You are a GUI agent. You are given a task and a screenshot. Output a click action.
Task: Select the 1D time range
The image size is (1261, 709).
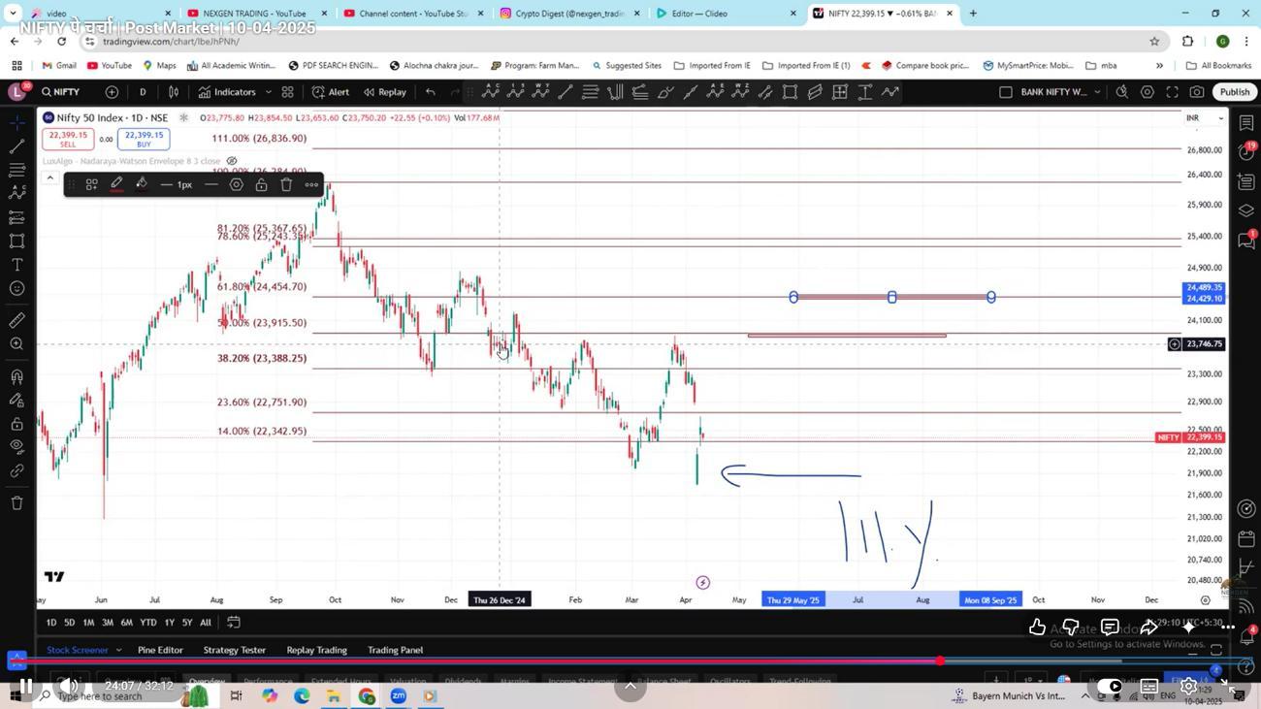(51, 623)
